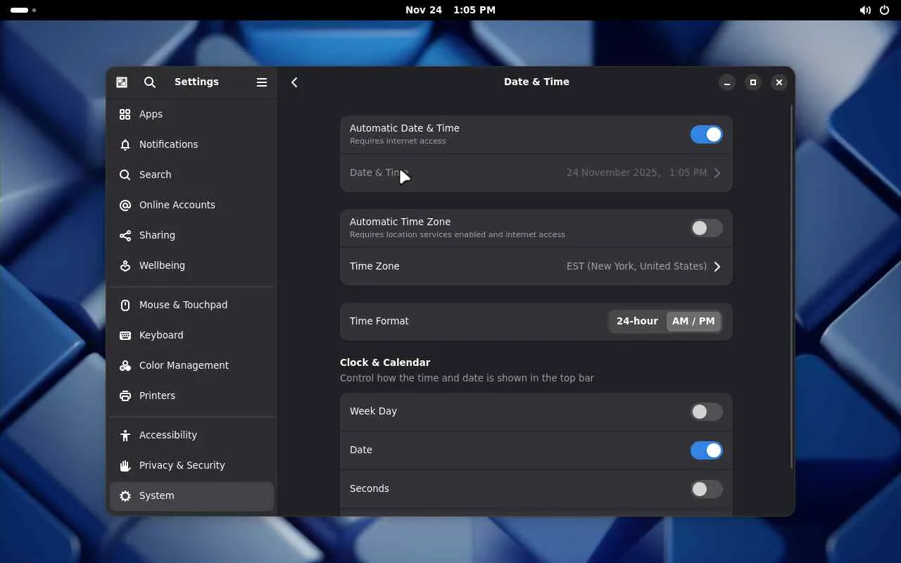Click the Keyboard icon in sidebar
901x563 pixels.
(125, 335)
